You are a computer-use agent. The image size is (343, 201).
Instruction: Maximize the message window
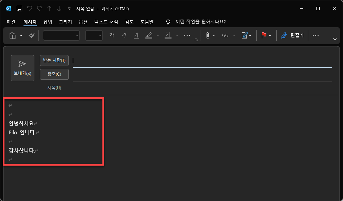(x=318, y=9)
